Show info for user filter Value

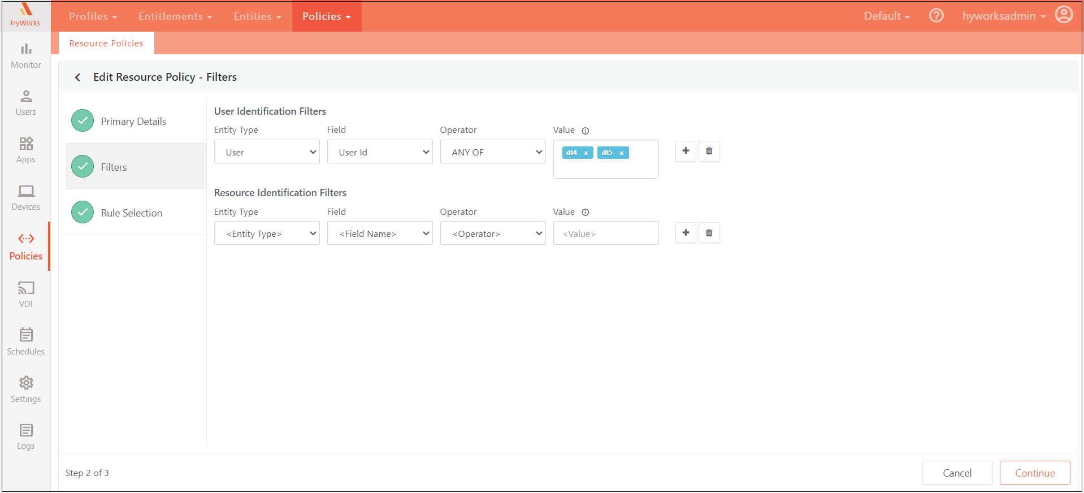tap(586, 131)
